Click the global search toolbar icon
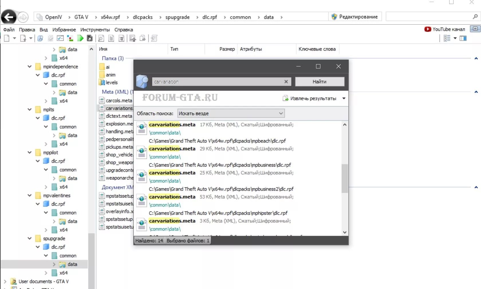This screenshot has height=289, width=481. coord(40,38)
